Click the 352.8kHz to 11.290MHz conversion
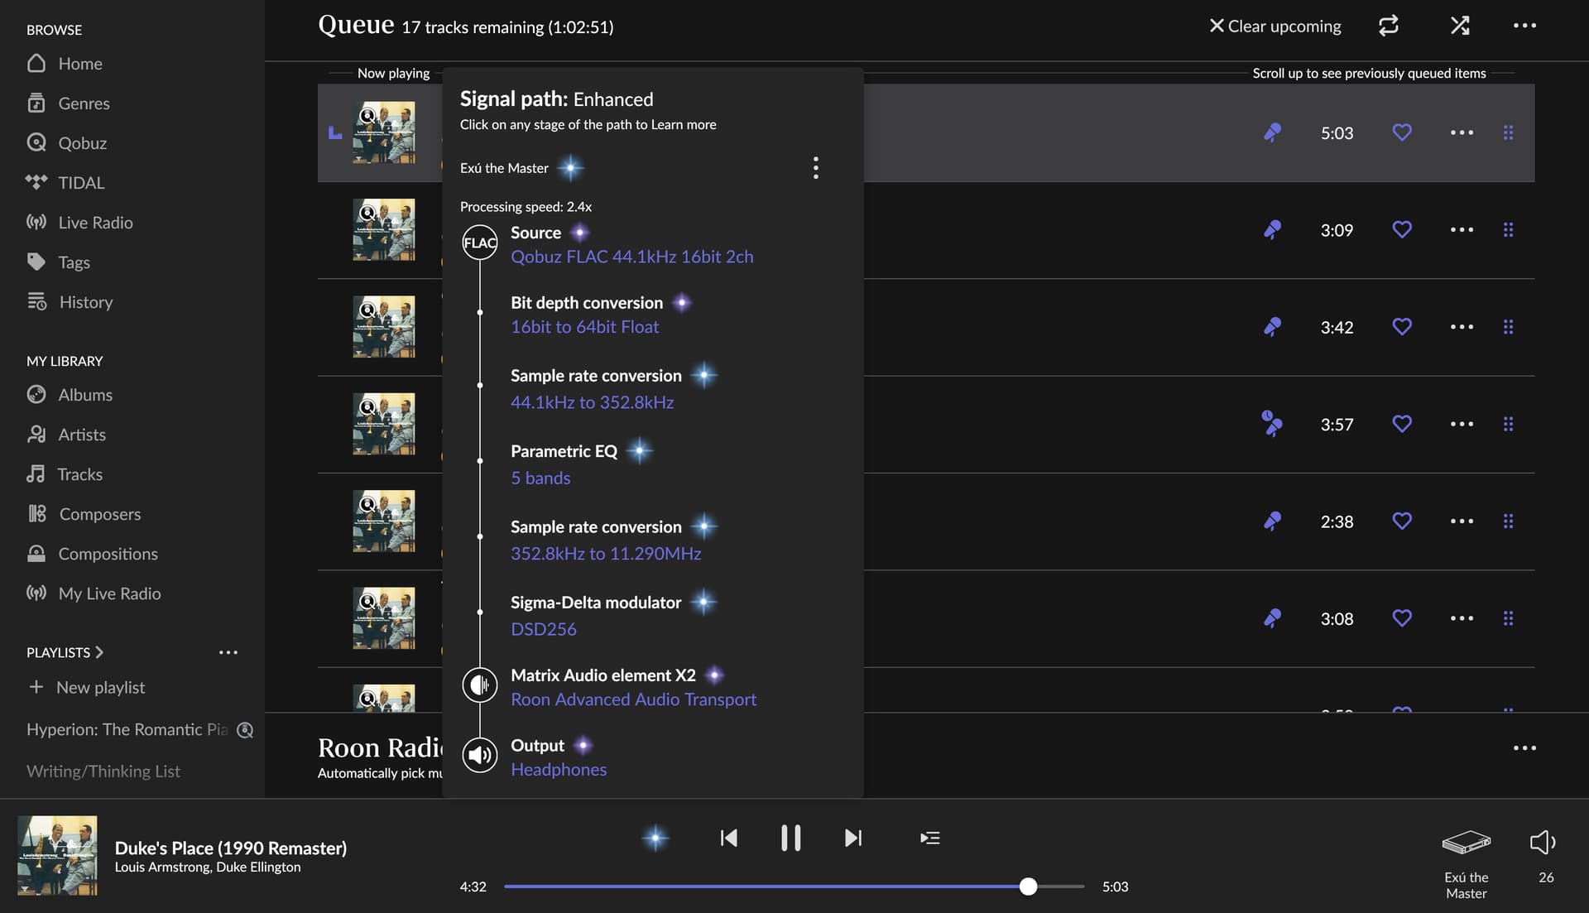The image size is (1589, 913). [606, 554]
